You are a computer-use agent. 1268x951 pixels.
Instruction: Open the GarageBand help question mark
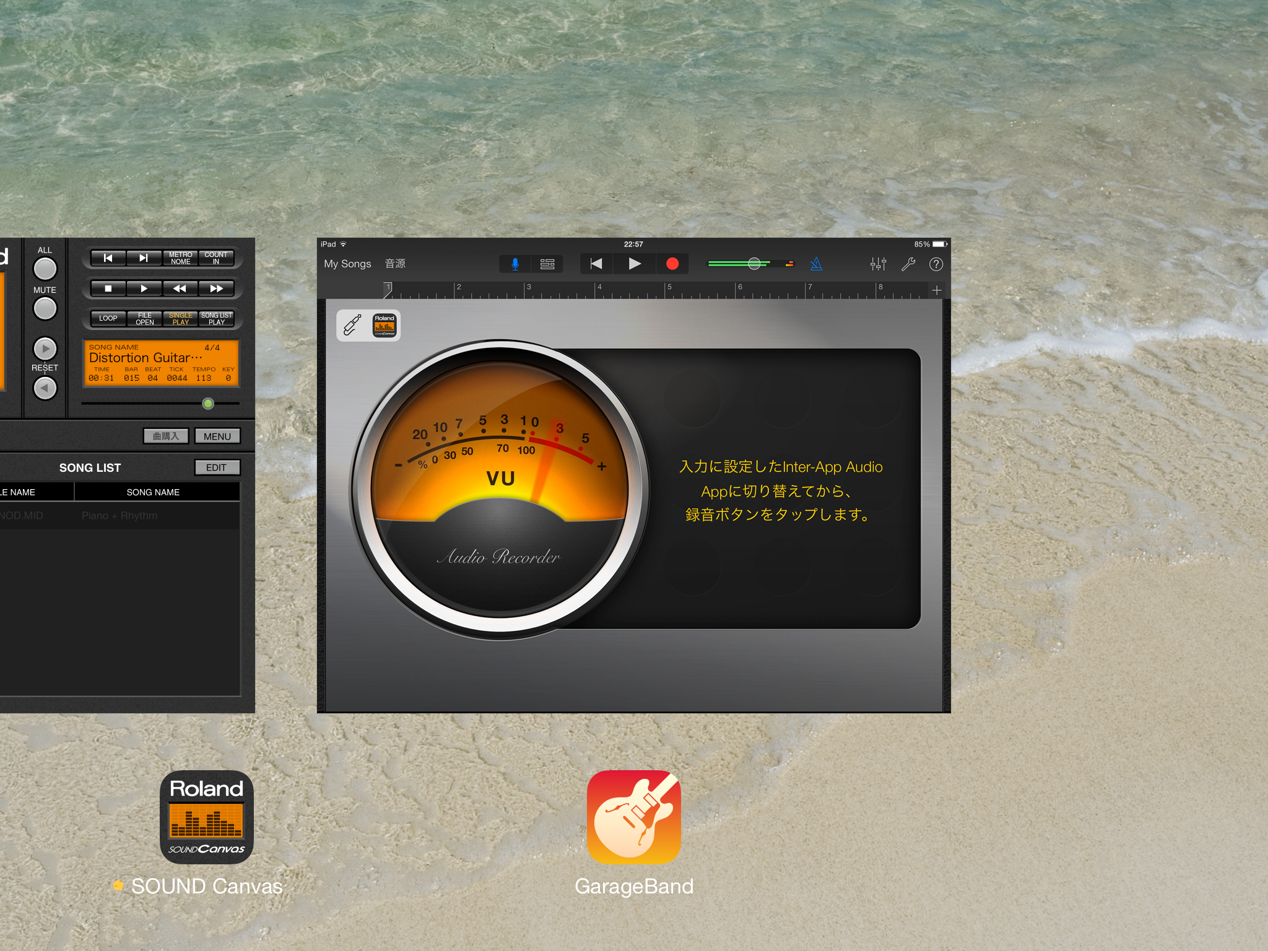pyautogui.click(x=936, y=264)
